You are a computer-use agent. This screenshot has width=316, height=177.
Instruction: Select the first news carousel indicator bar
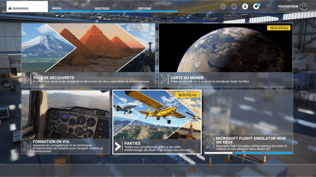[x=218, y=153]
